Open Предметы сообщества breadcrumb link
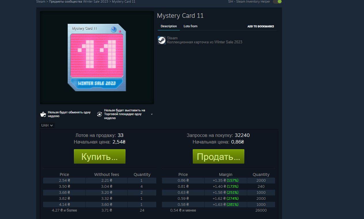This screenshot has height=219, width=364. point(65,2)
